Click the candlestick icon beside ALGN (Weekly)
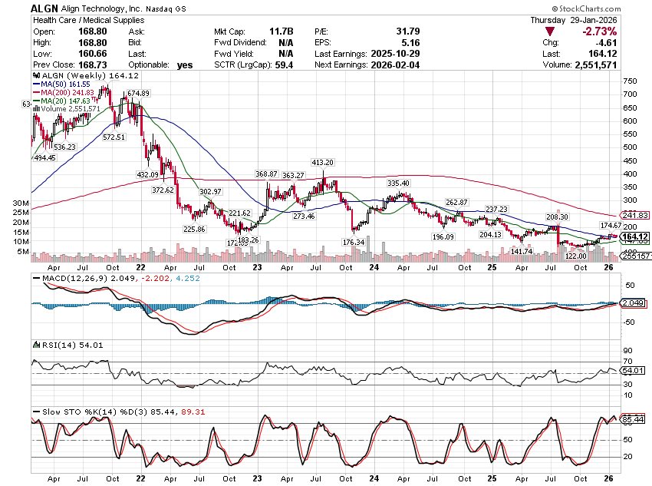 click(35, 77)
